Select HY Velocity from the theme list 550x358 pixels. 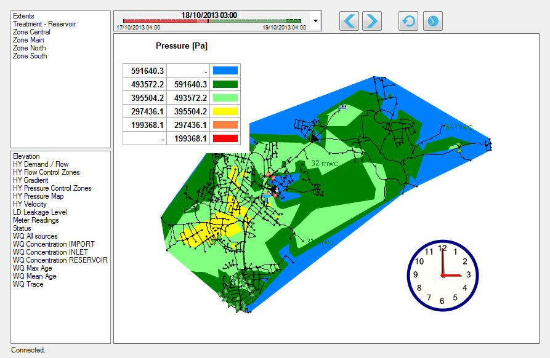30,204
